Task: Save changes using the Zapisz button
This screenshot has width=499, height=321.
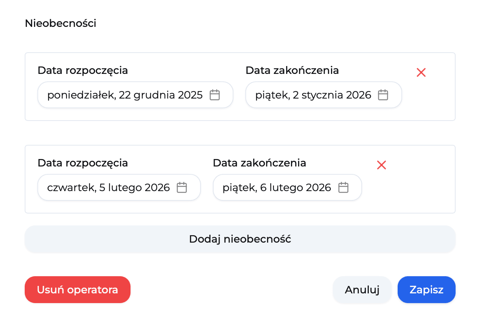Action: click(x=426, y=290)
